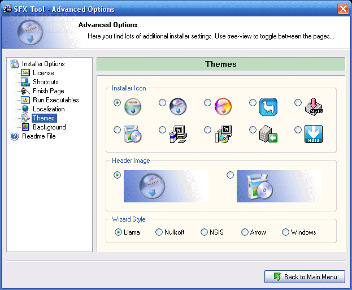Click the Installer Options root icon

pos(15,64)
